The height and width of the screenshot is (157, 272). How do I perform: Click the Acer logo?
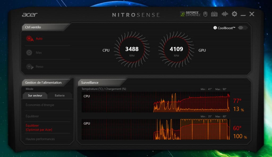[30, 15]
